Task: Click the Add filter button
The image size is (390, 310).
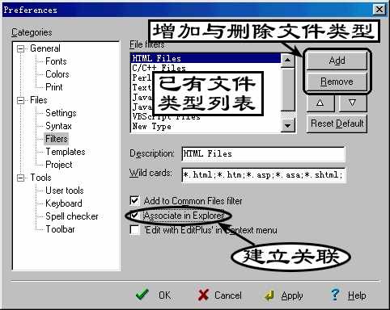Action: [x=337, y=61]
